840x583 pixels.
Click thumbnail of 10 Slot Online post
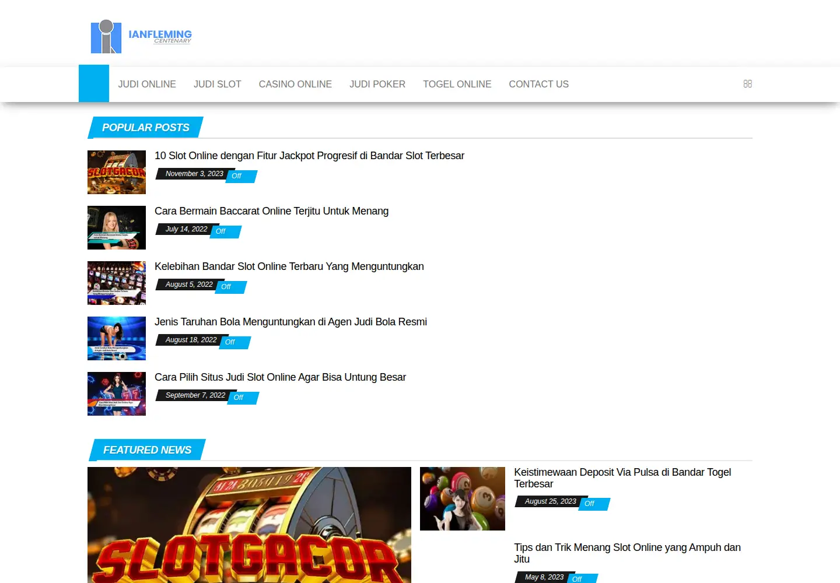[x=117, y=172]
